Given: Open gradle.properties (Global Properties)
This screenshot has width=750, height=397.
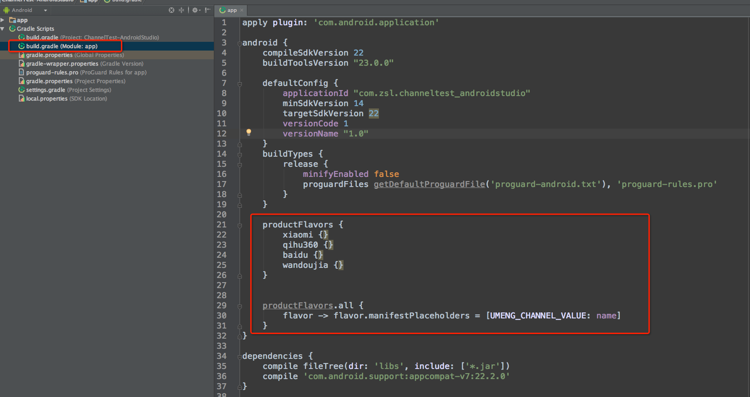Looking at the screenshot, I should point(71,55).
